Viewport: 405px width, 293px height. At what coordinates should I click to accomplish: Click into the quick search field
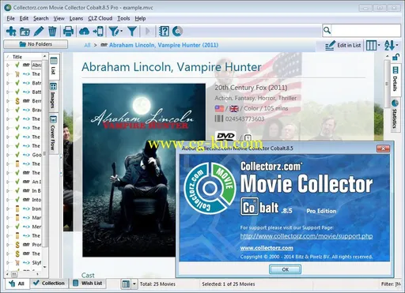click(365, 31)
